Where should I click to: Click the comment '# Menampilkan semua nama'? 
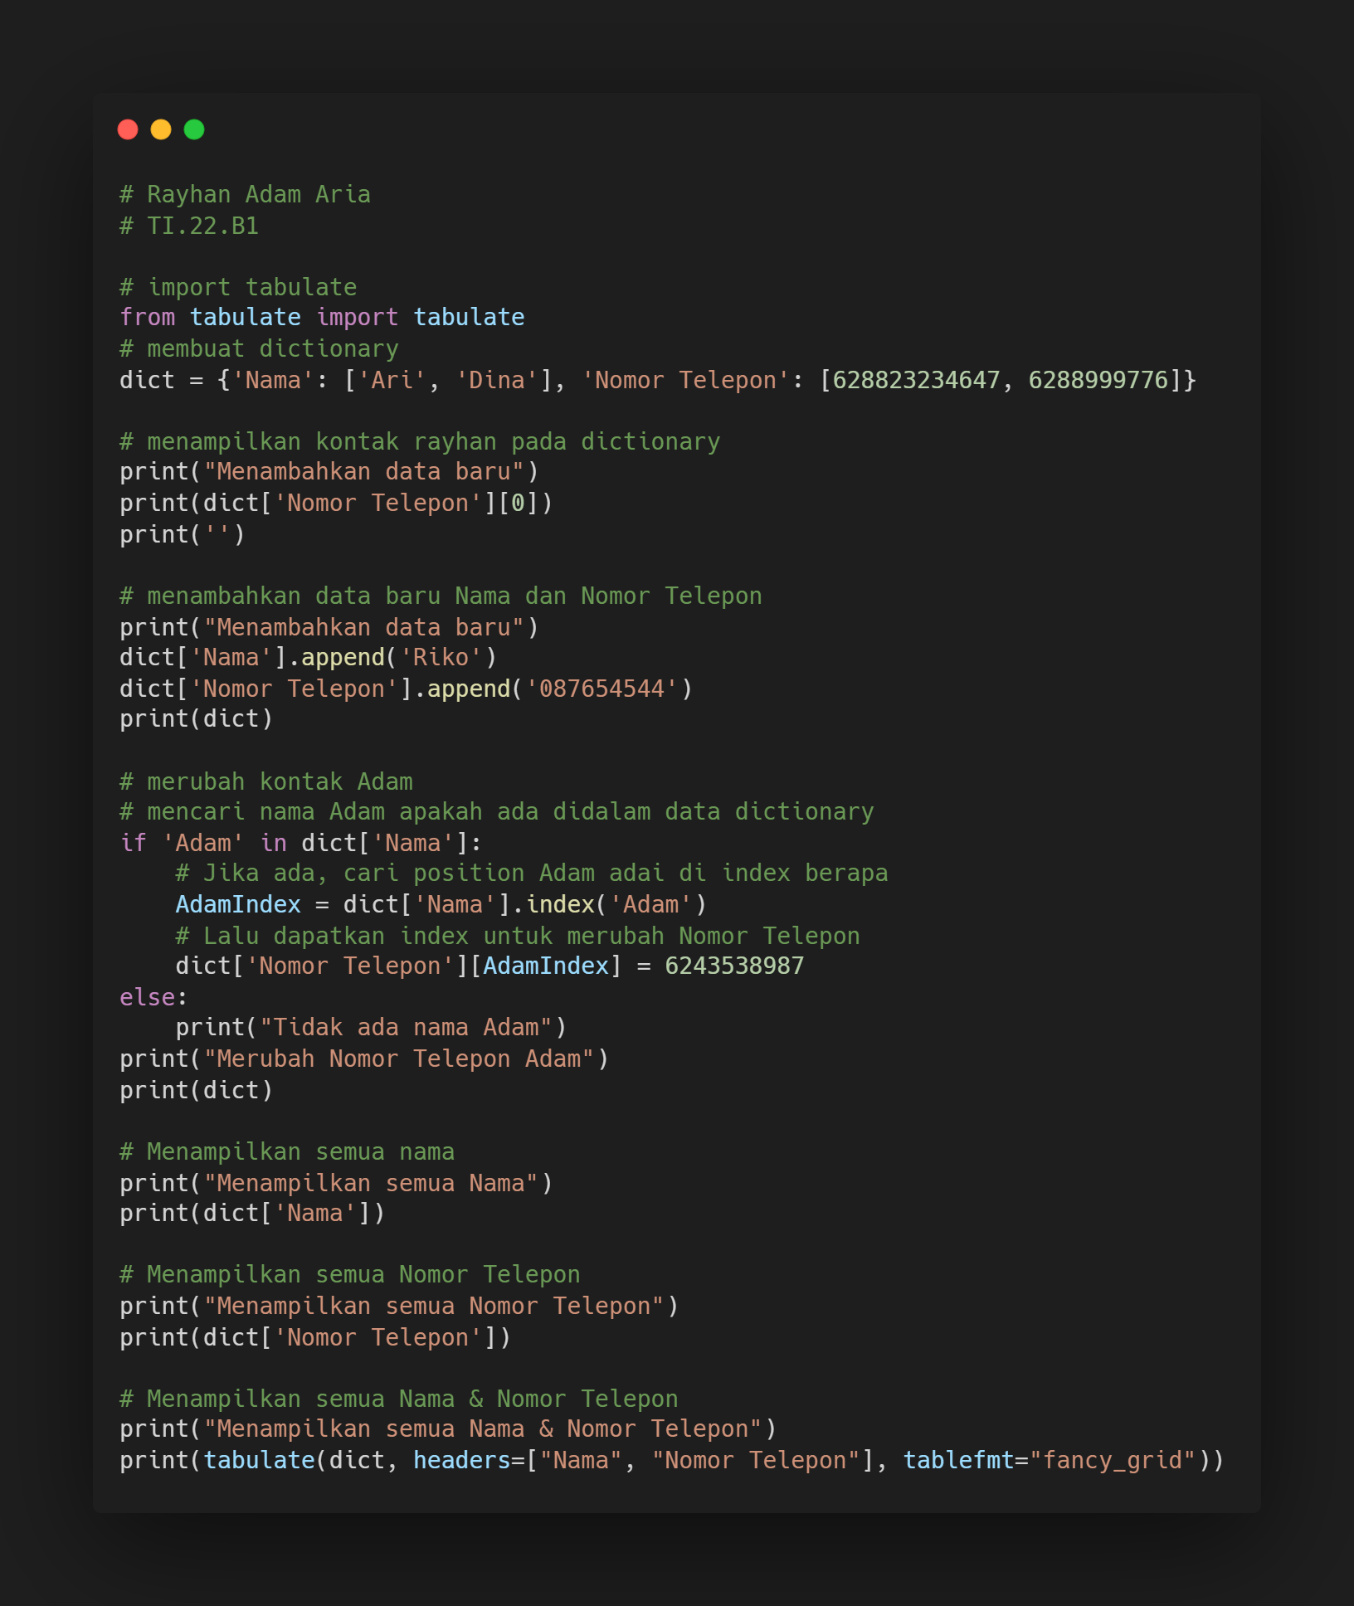point(286,1151)
